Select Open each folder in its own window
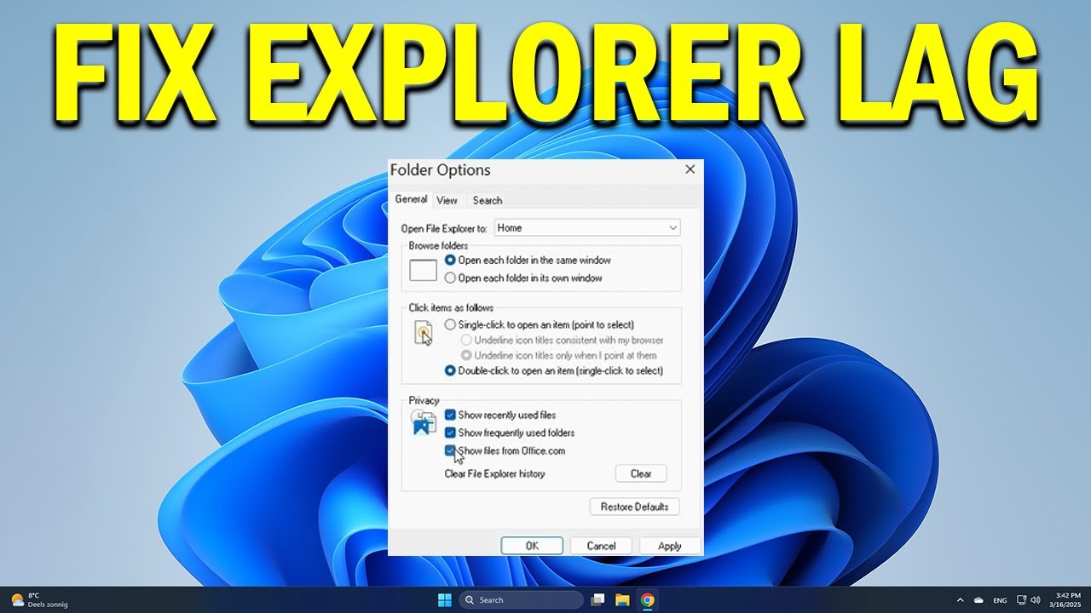 pyautogui.click(x=450, y=278)
